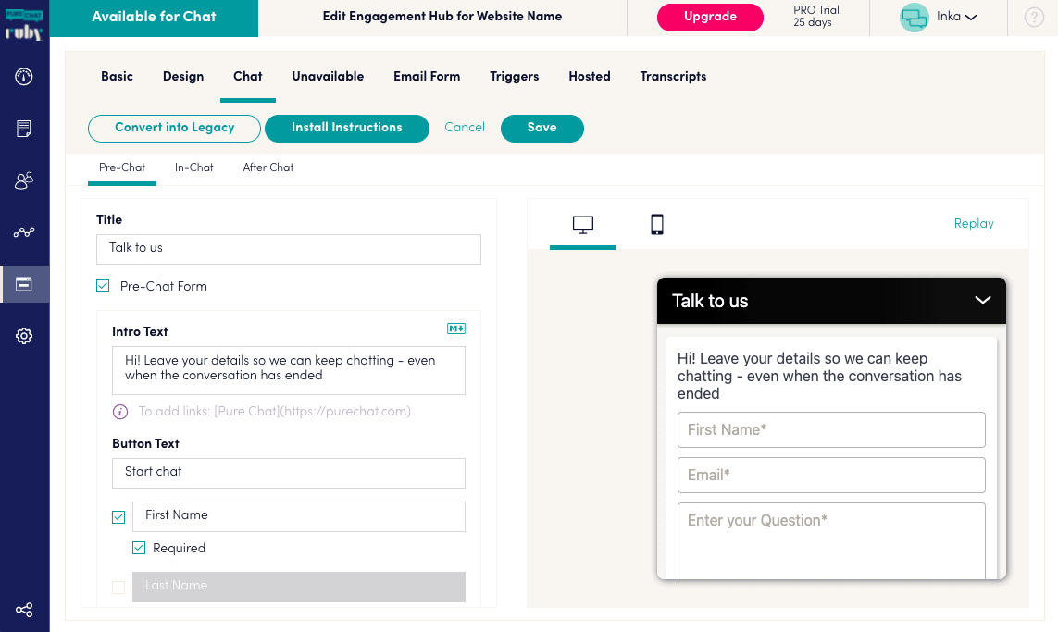1058x632 pixels.
Task: Open the settings gear icon in sidebar
Action: pyautogui.click(x=24, y=336)
